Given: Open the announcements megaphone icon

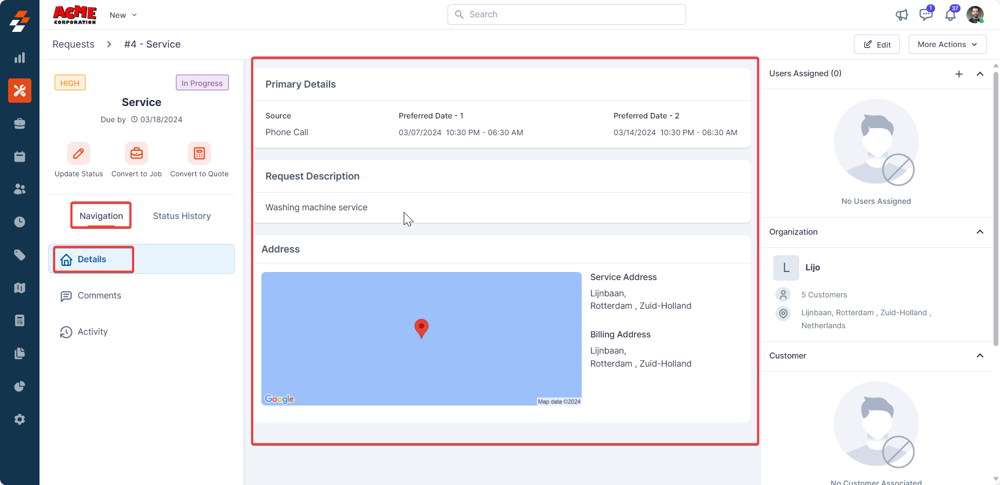Looking at the screenshot, I should tap(902, 15).
